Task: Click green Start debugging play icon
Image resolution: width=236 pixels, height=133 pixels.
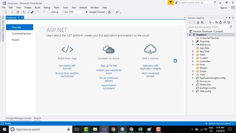Action: pos(87,12)
